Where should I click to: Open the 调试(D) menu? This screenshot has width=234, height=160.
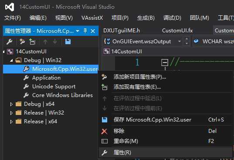pos(172,18)
